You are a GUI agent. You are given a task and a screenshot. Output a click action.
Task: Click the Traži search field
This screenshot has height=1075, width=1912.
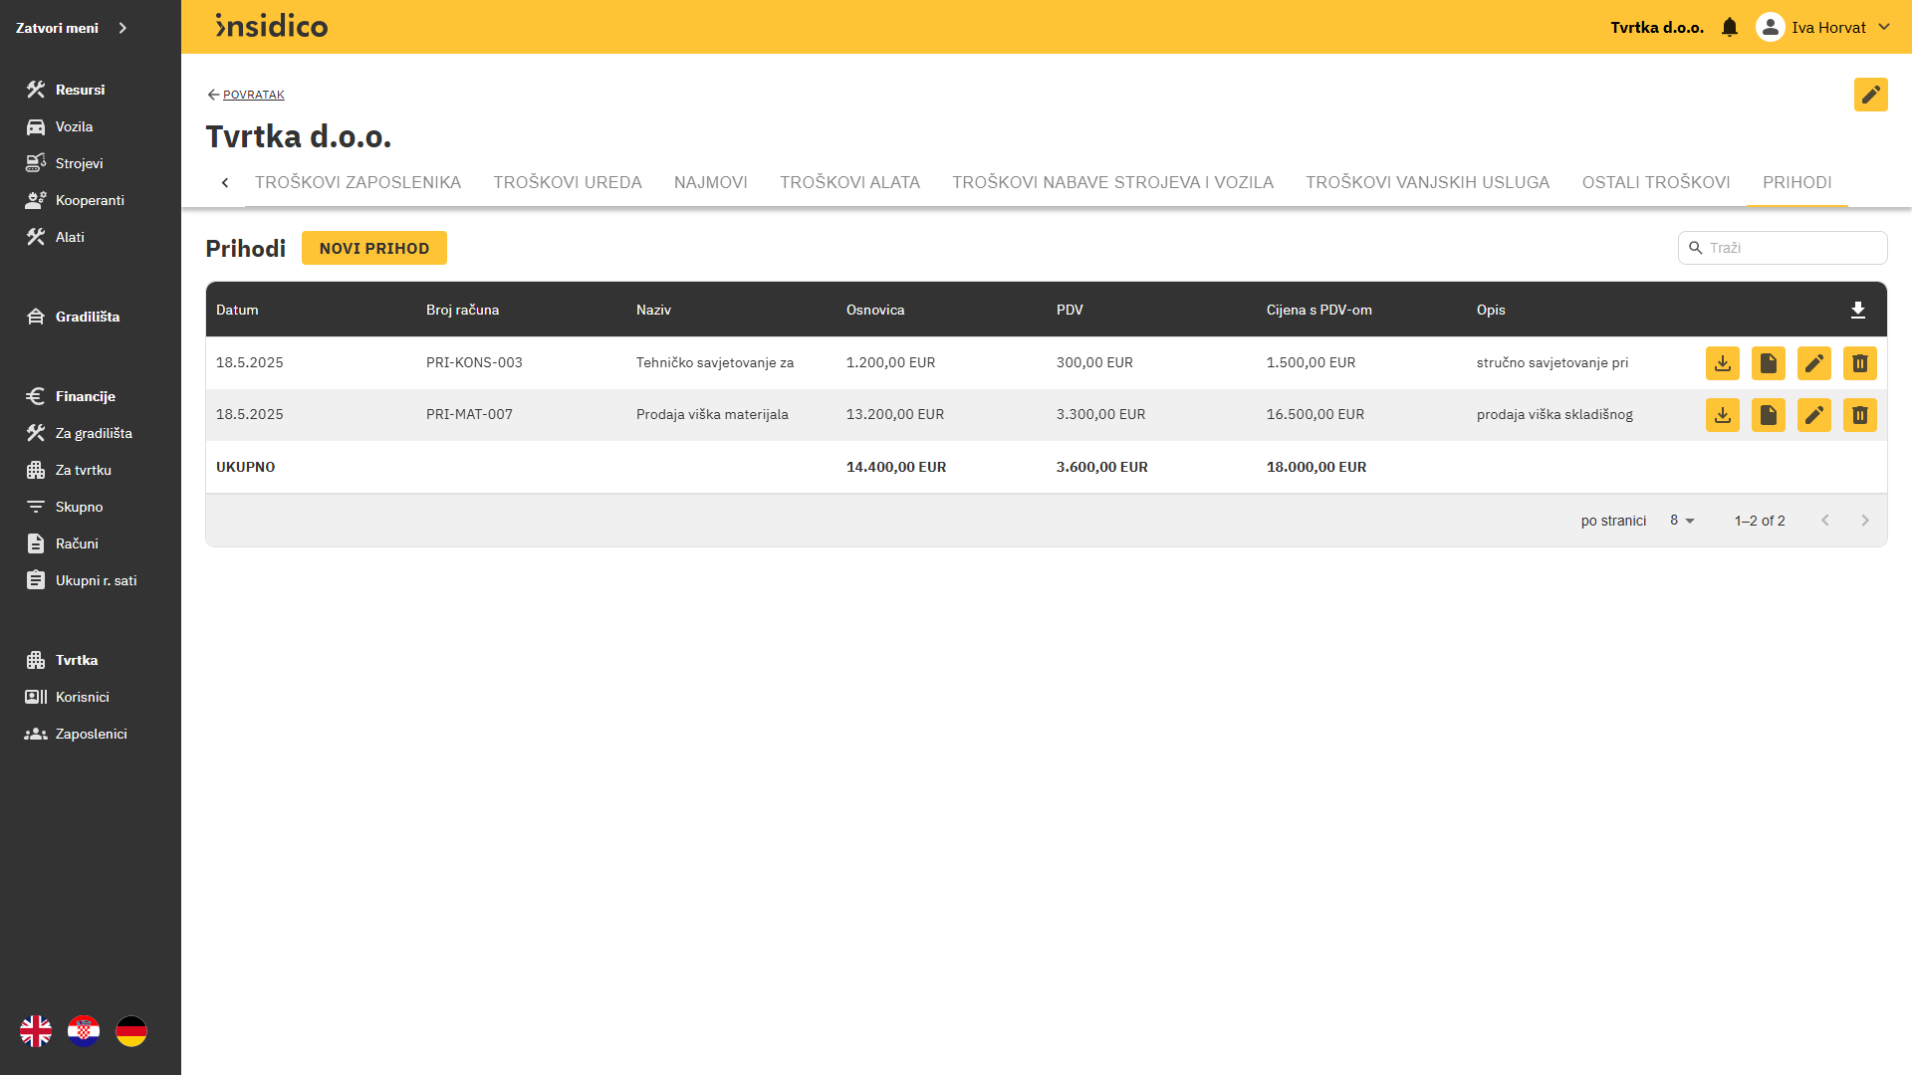point(1791,248)
